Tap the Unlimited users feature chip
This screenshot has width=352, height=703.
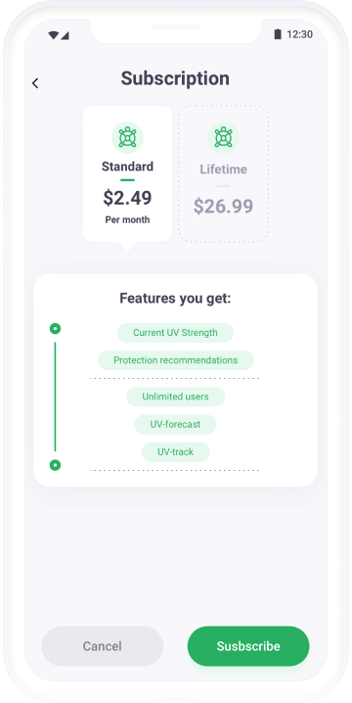pyautogui.click(x=176, y=397)
